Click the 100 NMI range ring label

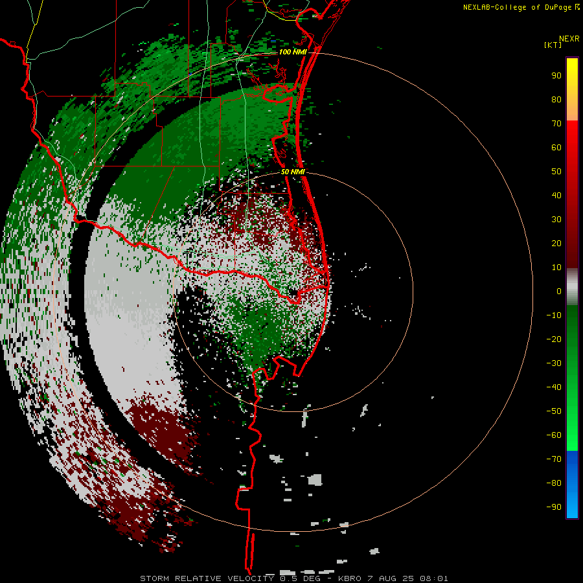(x=293, y=52)
